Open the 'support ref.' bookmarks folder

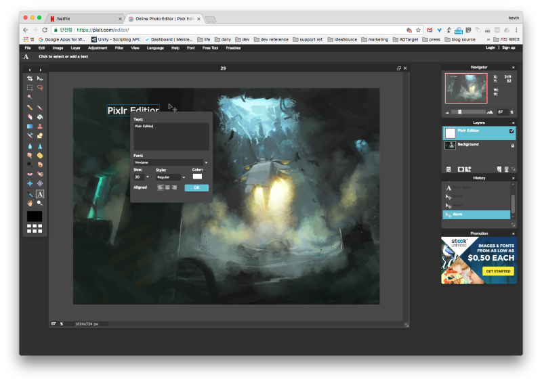click(308, 39)
